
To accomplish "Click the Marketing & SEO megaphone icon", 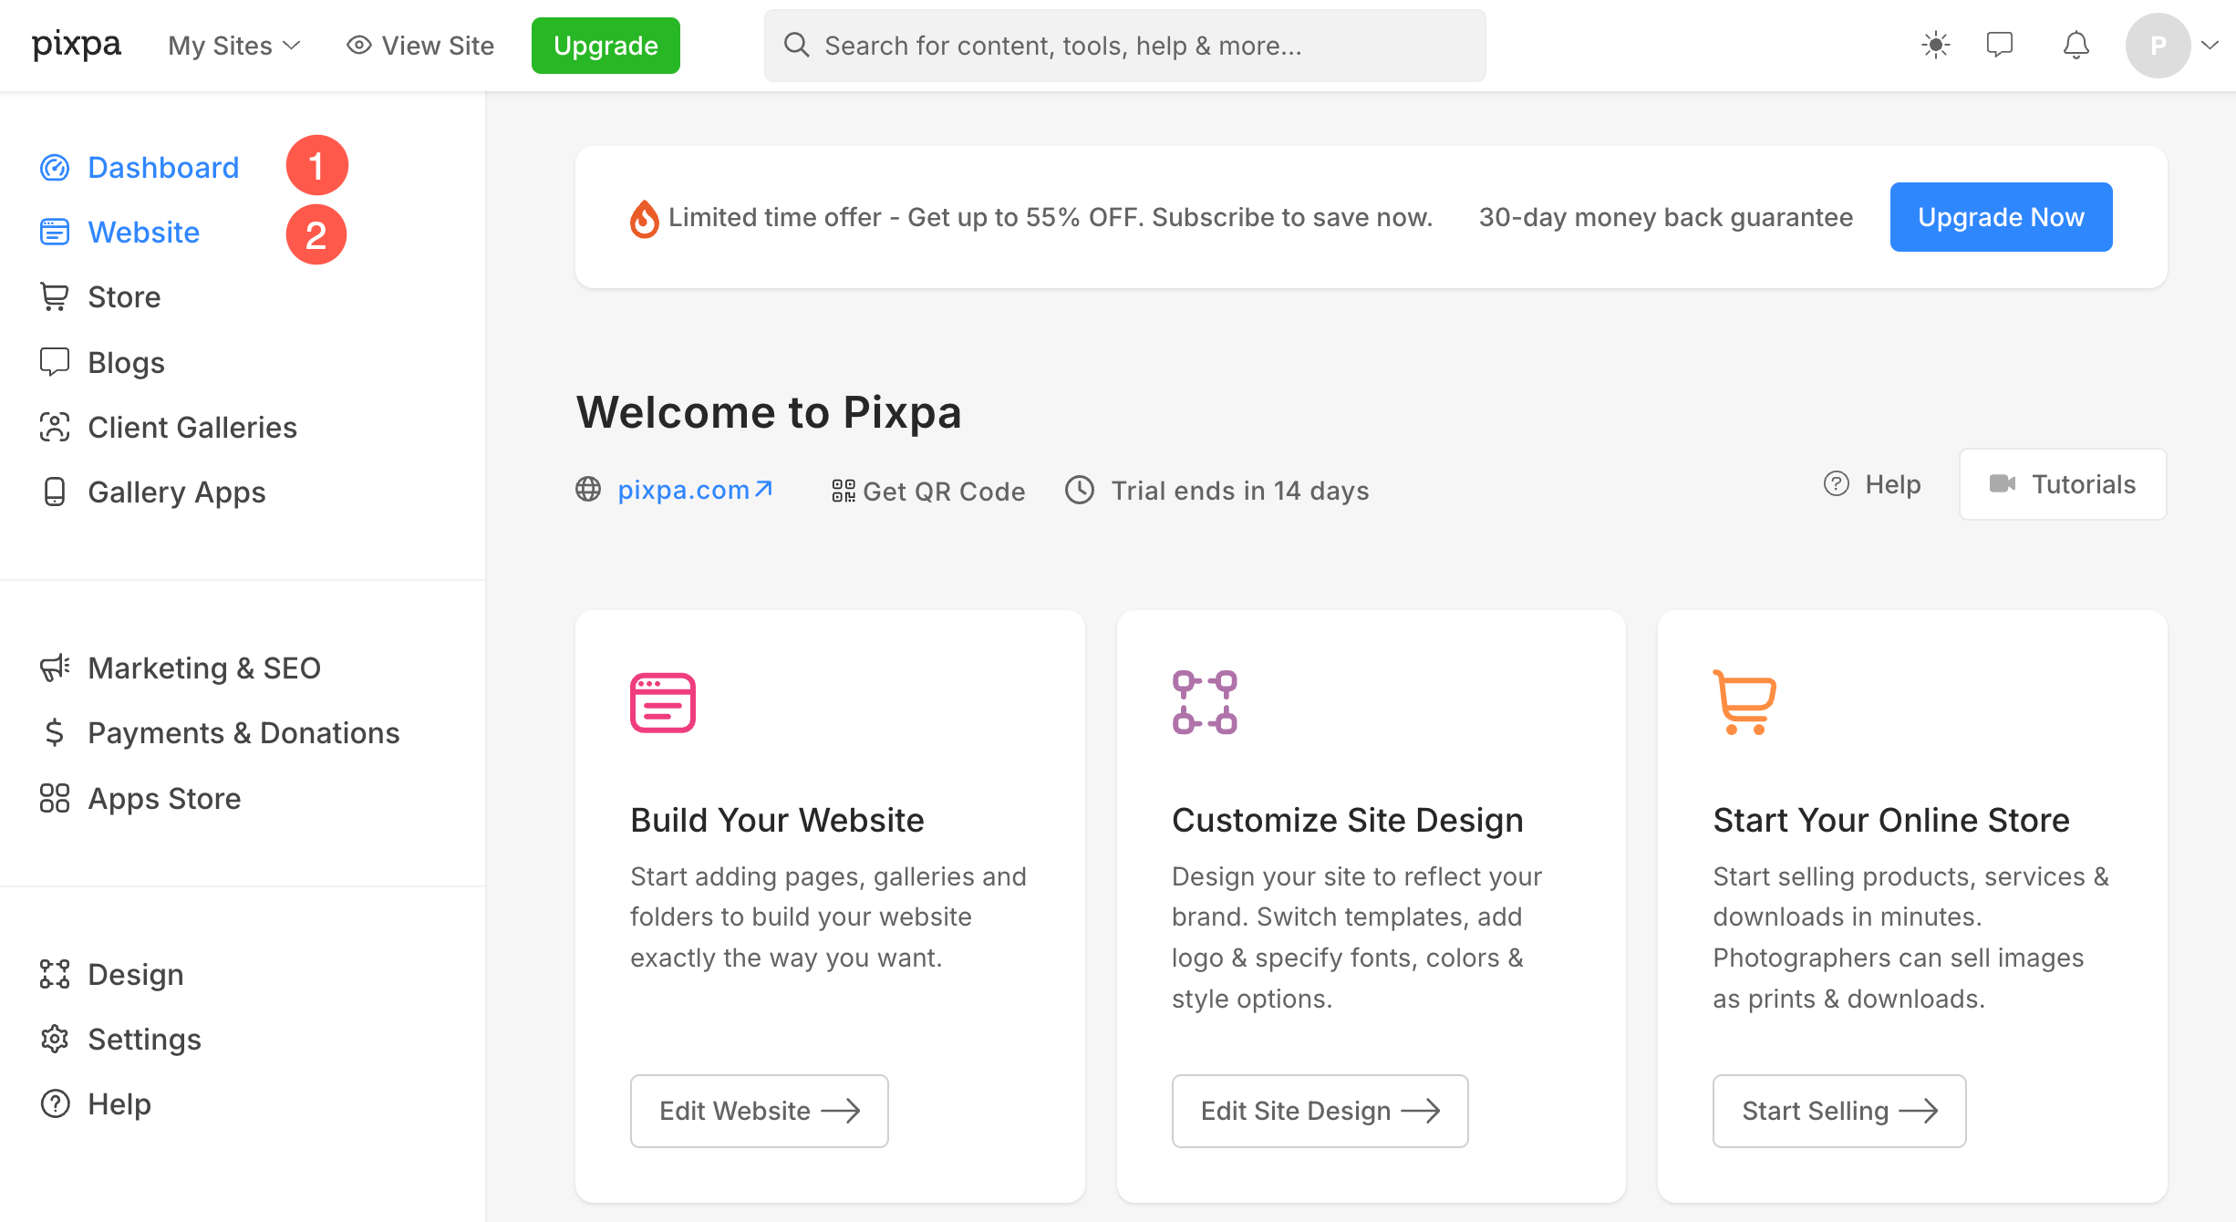I will click(55, 668).
